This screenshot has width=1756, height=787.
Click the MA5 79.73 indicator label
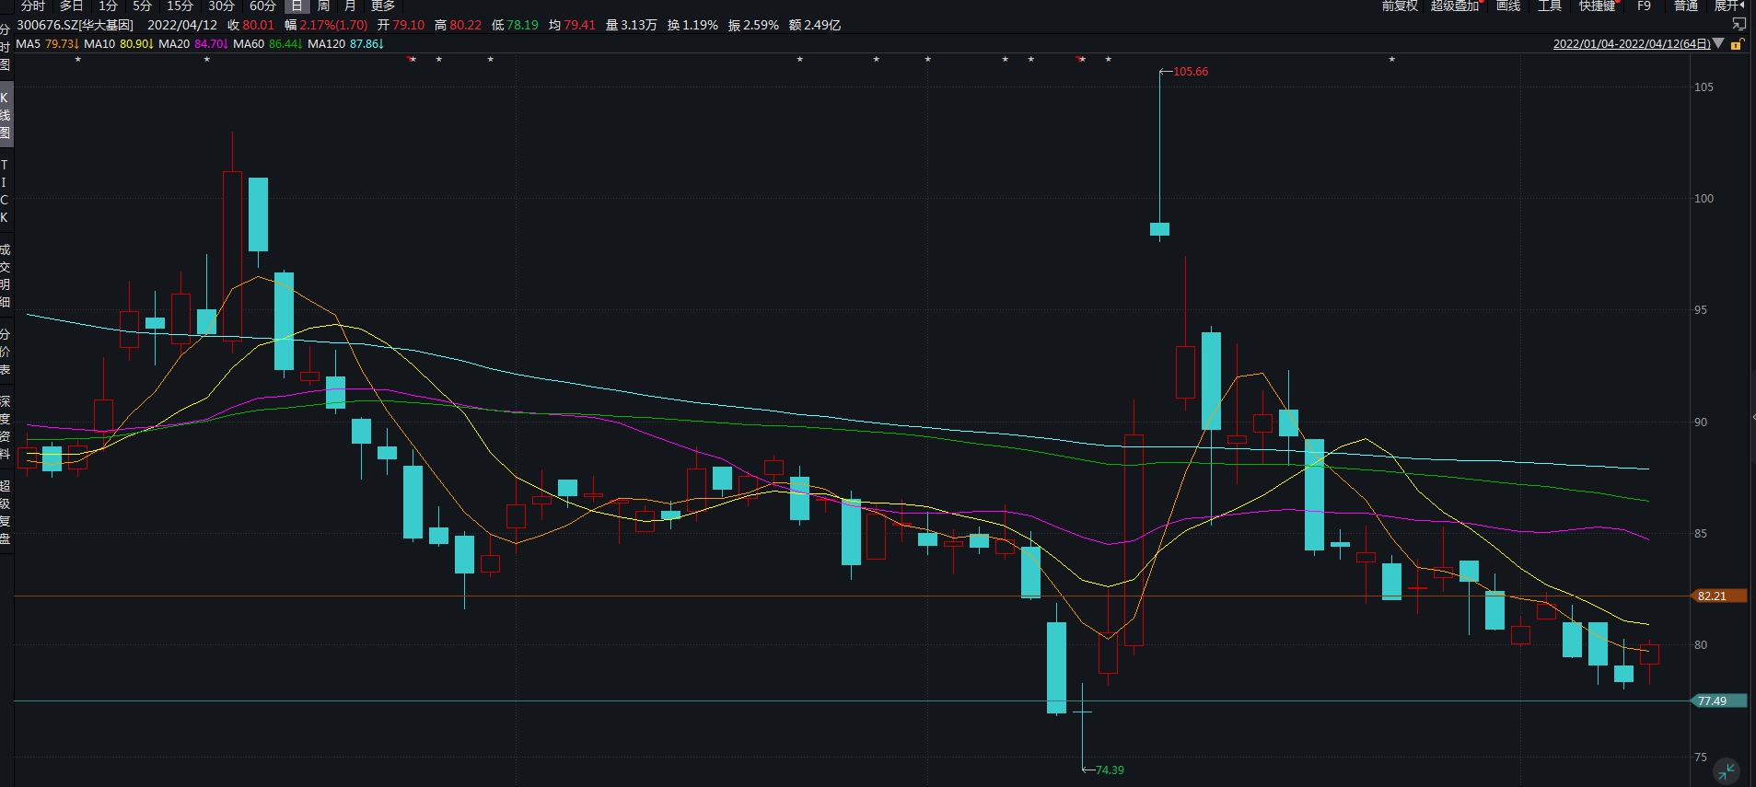tap(47, 43)
